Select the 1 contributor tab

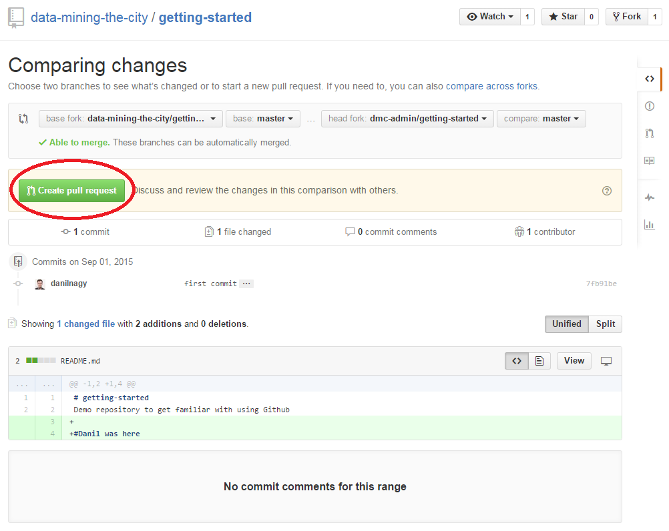545,232
